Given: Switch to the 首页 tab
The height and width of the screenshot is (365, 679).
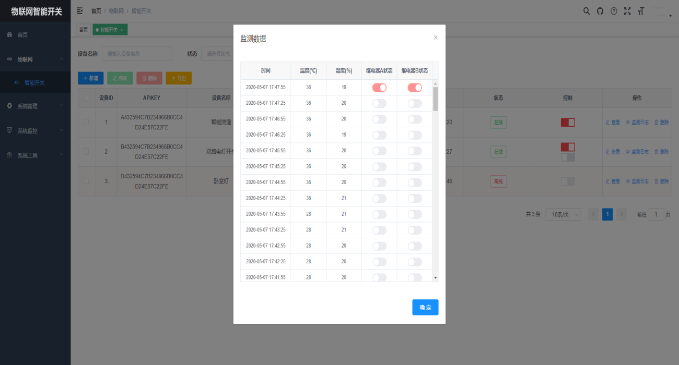Looking at the screenshot, I should [84, 30].
